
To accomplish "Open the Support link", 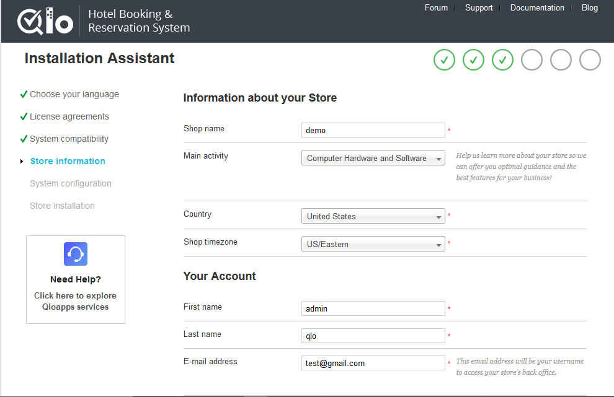I will pyautogui.click(x=479, y=8).
